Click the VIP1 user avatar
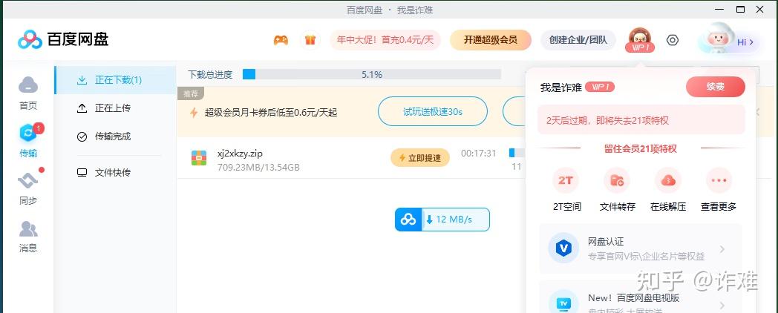Screen dimensions: 778x313 click(x=640, y=40)
